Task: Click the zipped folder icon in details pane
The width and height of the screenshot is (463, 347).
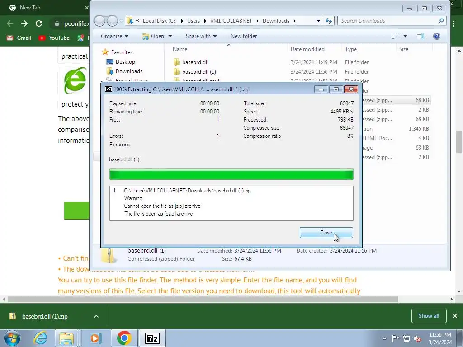Action: (109, 255)
